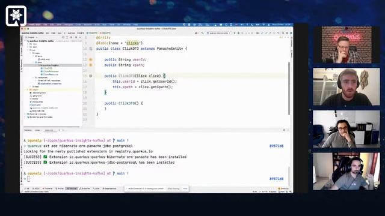Expand the target folder in the tree
The width and height of the screenshot is (385, 216).
coord(28,89)
